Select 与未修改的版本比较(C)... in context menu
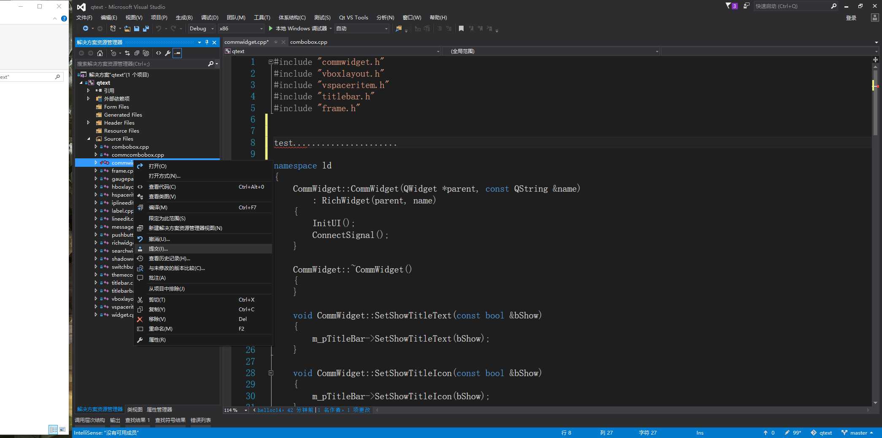This screenshot has height=438, width=882. point(203,268)
